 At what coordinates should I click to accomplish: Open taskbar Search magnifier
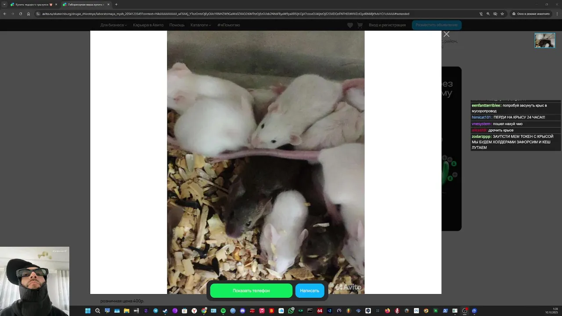[97, 311]
